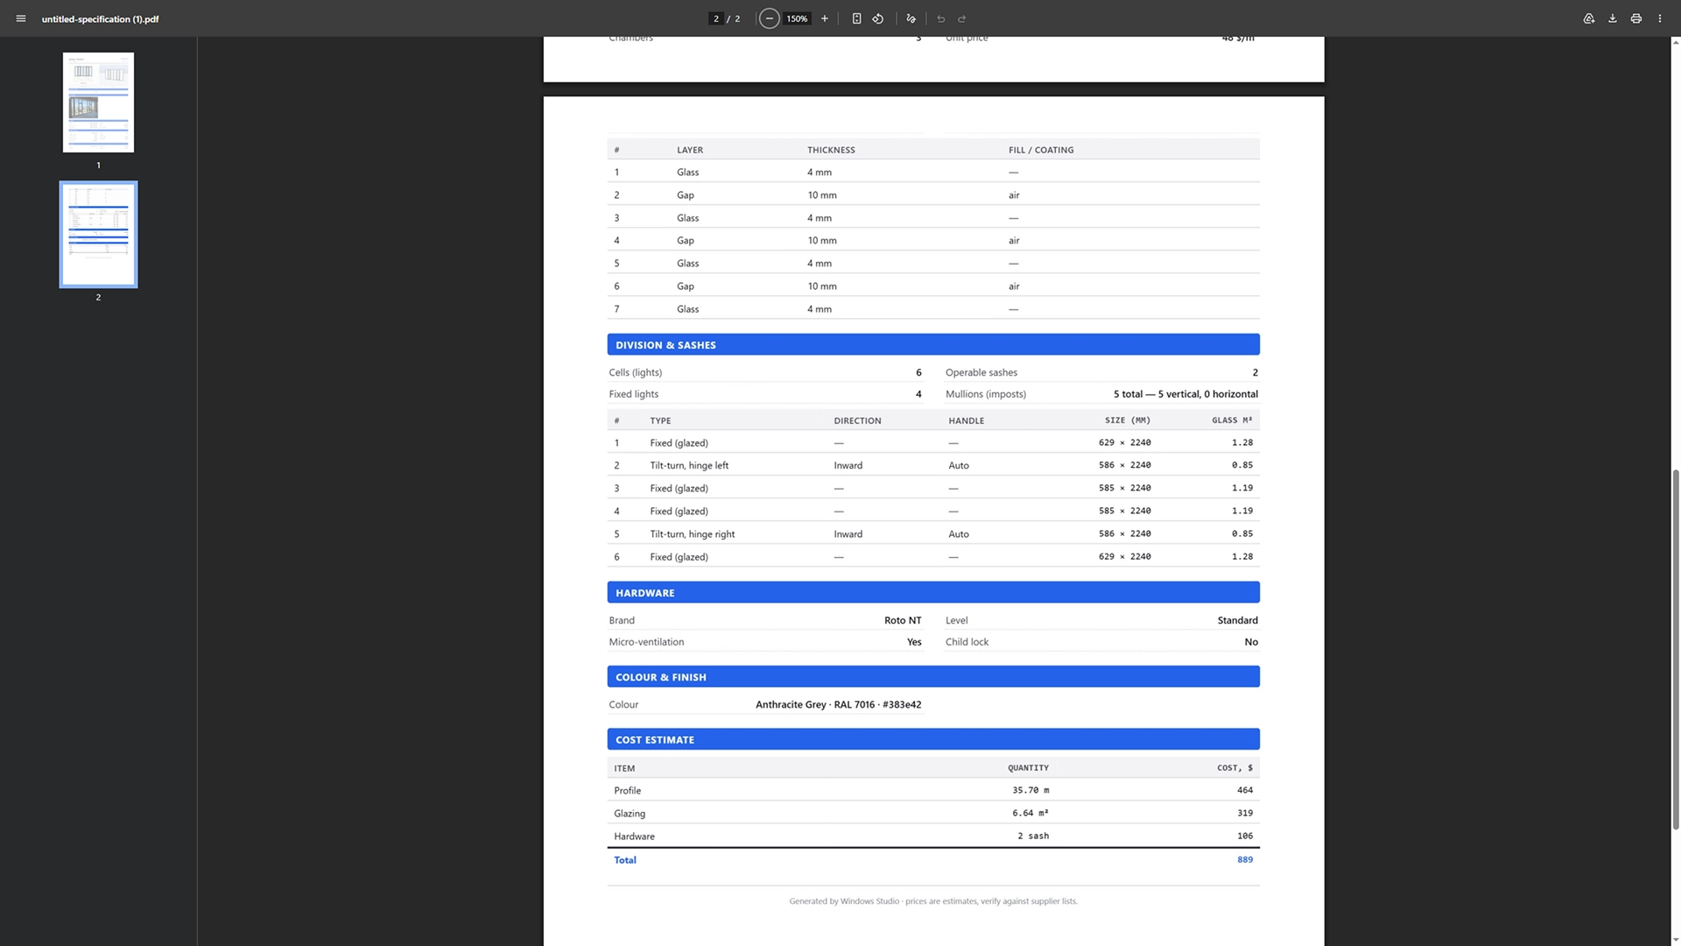Click the 'Cells (lights)' label
This screenshot has width=1681, height=946.
(636, 372)
